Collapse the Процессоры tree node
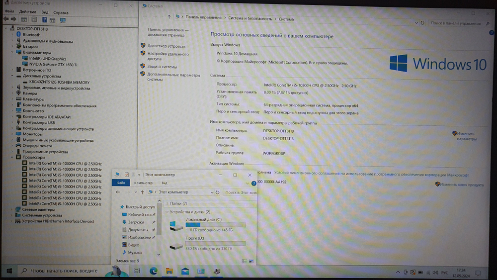497x280 pixels. coord(12,157)
